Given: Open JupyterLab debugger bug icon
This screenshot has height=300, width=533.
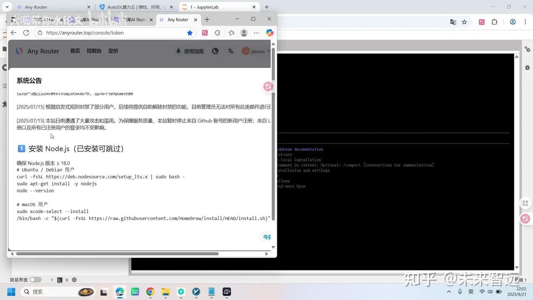Looking at the screenshot, I should pos(527,67).
